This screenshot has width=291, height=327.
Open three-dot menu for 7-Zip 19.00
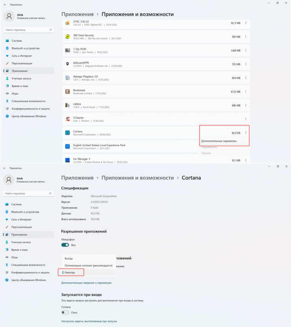click(246, 51)
